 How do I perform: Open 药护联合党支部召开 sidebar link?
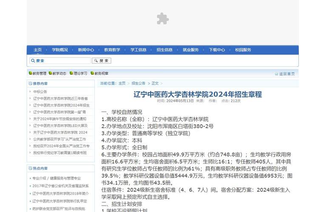coord(59,209)
